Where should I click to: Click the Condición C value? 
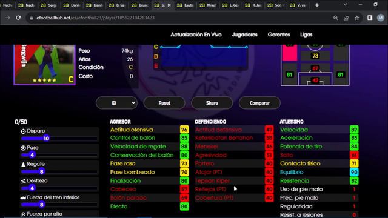(x=131, y=67)
